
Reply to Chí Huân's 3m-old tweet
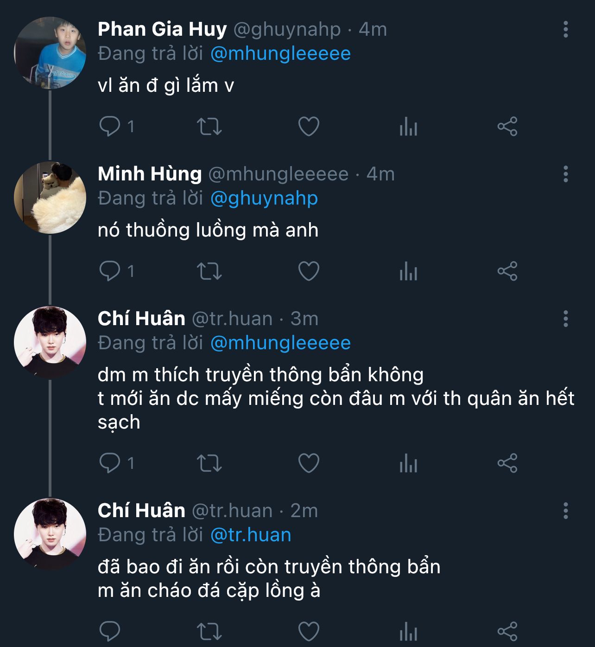110,463
